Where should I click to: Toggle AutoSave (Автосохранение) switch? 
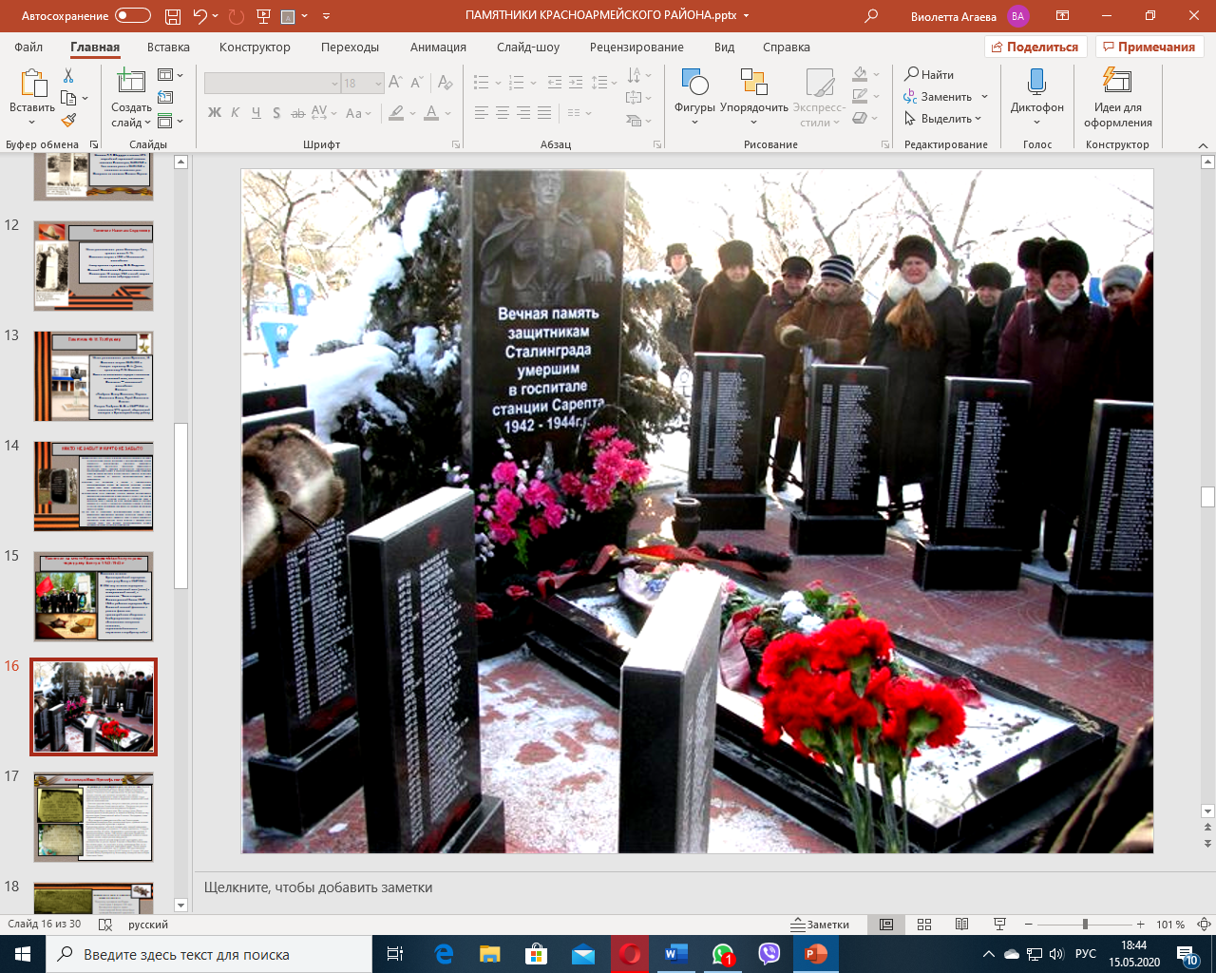(x=132, y=16)
